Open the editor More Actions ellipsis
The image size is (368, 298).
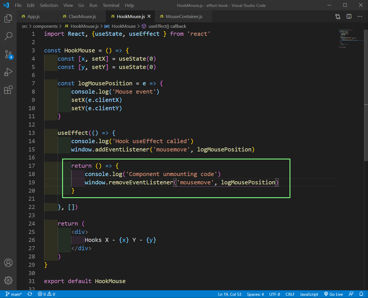(x=360, y=17)
